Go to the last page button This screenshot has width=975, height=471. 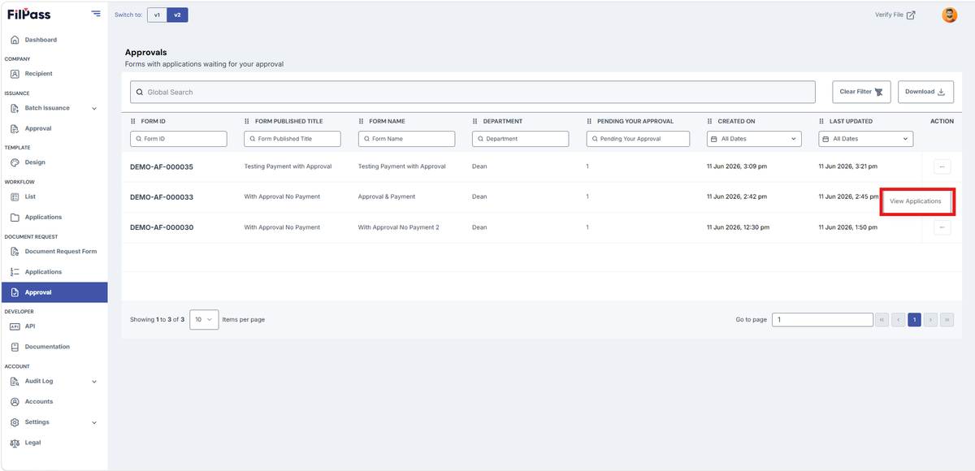[947, 320]
